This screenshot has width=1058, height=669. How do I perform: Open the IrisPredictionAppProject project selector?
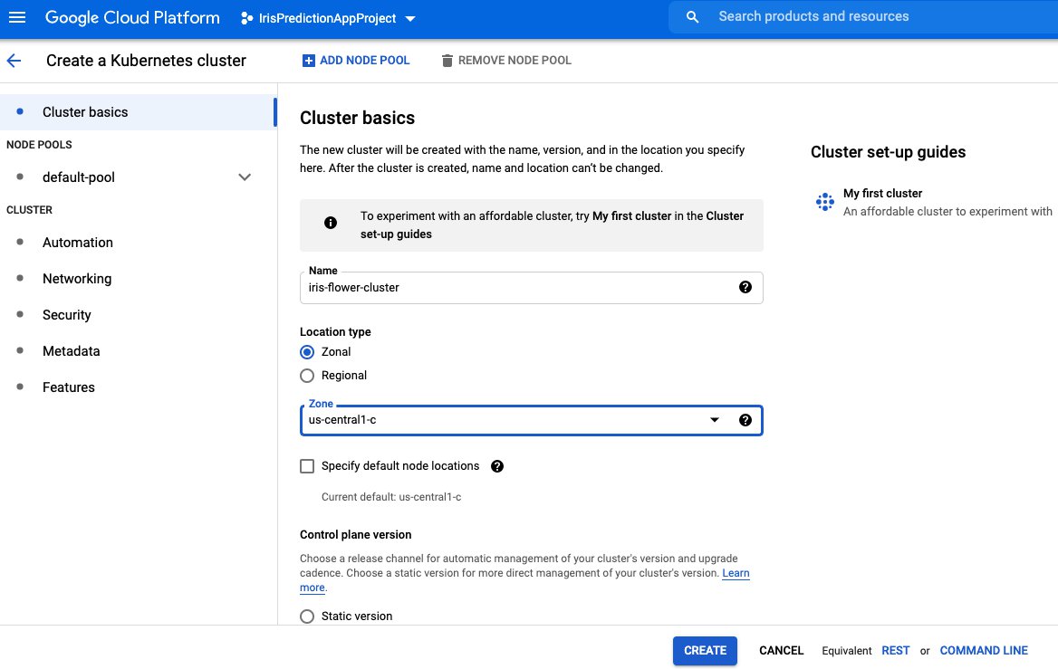pos(328,18)
